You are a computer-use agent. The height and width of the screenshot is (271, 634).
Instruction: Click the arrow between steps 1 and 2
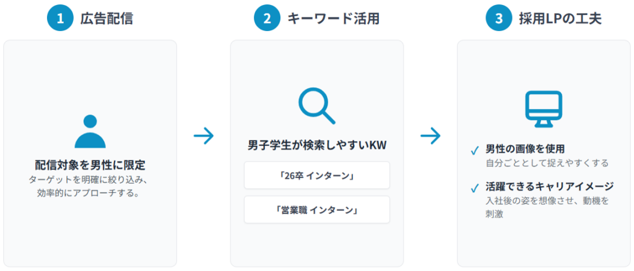(203, 136)
